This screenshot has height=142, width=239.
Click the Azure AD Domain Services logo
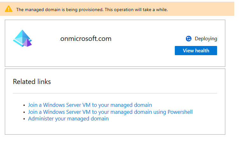click(x=22, y=38)
